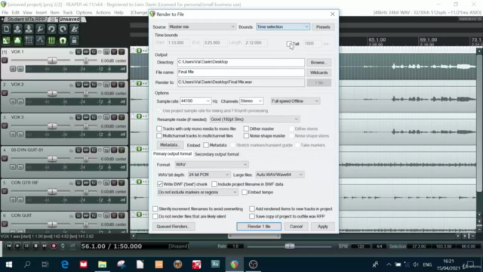Check Silently increment filenames option
This screenshot has height=272, width=483.
[155, 209]
